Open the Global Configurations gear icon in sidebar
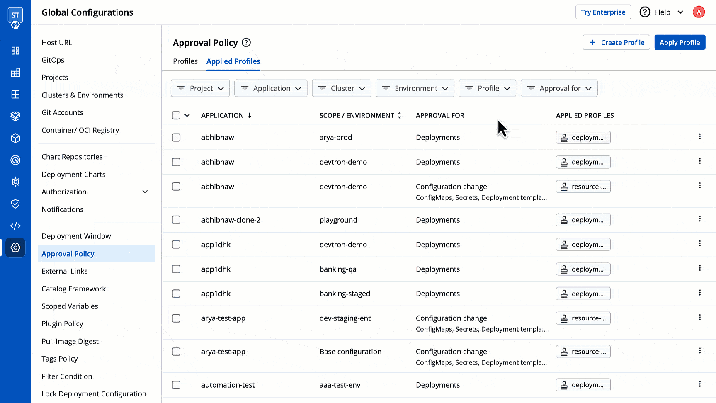This screenshot has width=716, height=403. 15,248
